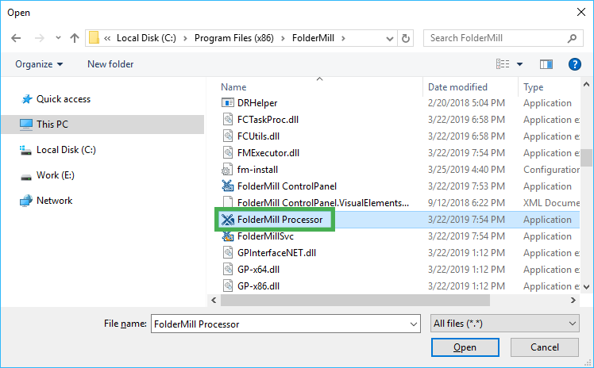
Task: Click the horizontal scrollbar right arrow
Action: (573, 301)
